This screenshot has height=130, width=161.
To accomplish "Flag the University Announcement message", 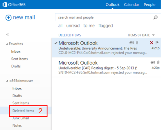I will coord(157,43).
